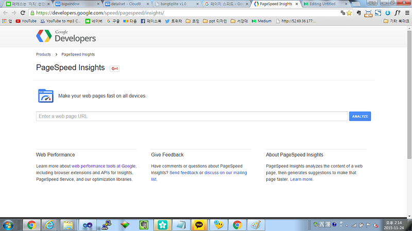The height and width of the screenshot is (231, 412).
Task: Click the taskbar clock showing 2015-11-24
Action: click(393, 225)
